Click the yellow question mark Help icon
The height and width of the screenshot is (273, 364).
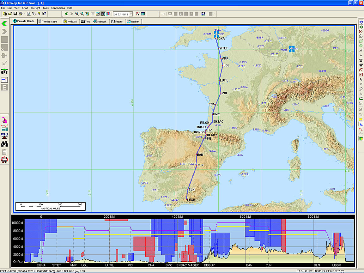click(39, 14)
